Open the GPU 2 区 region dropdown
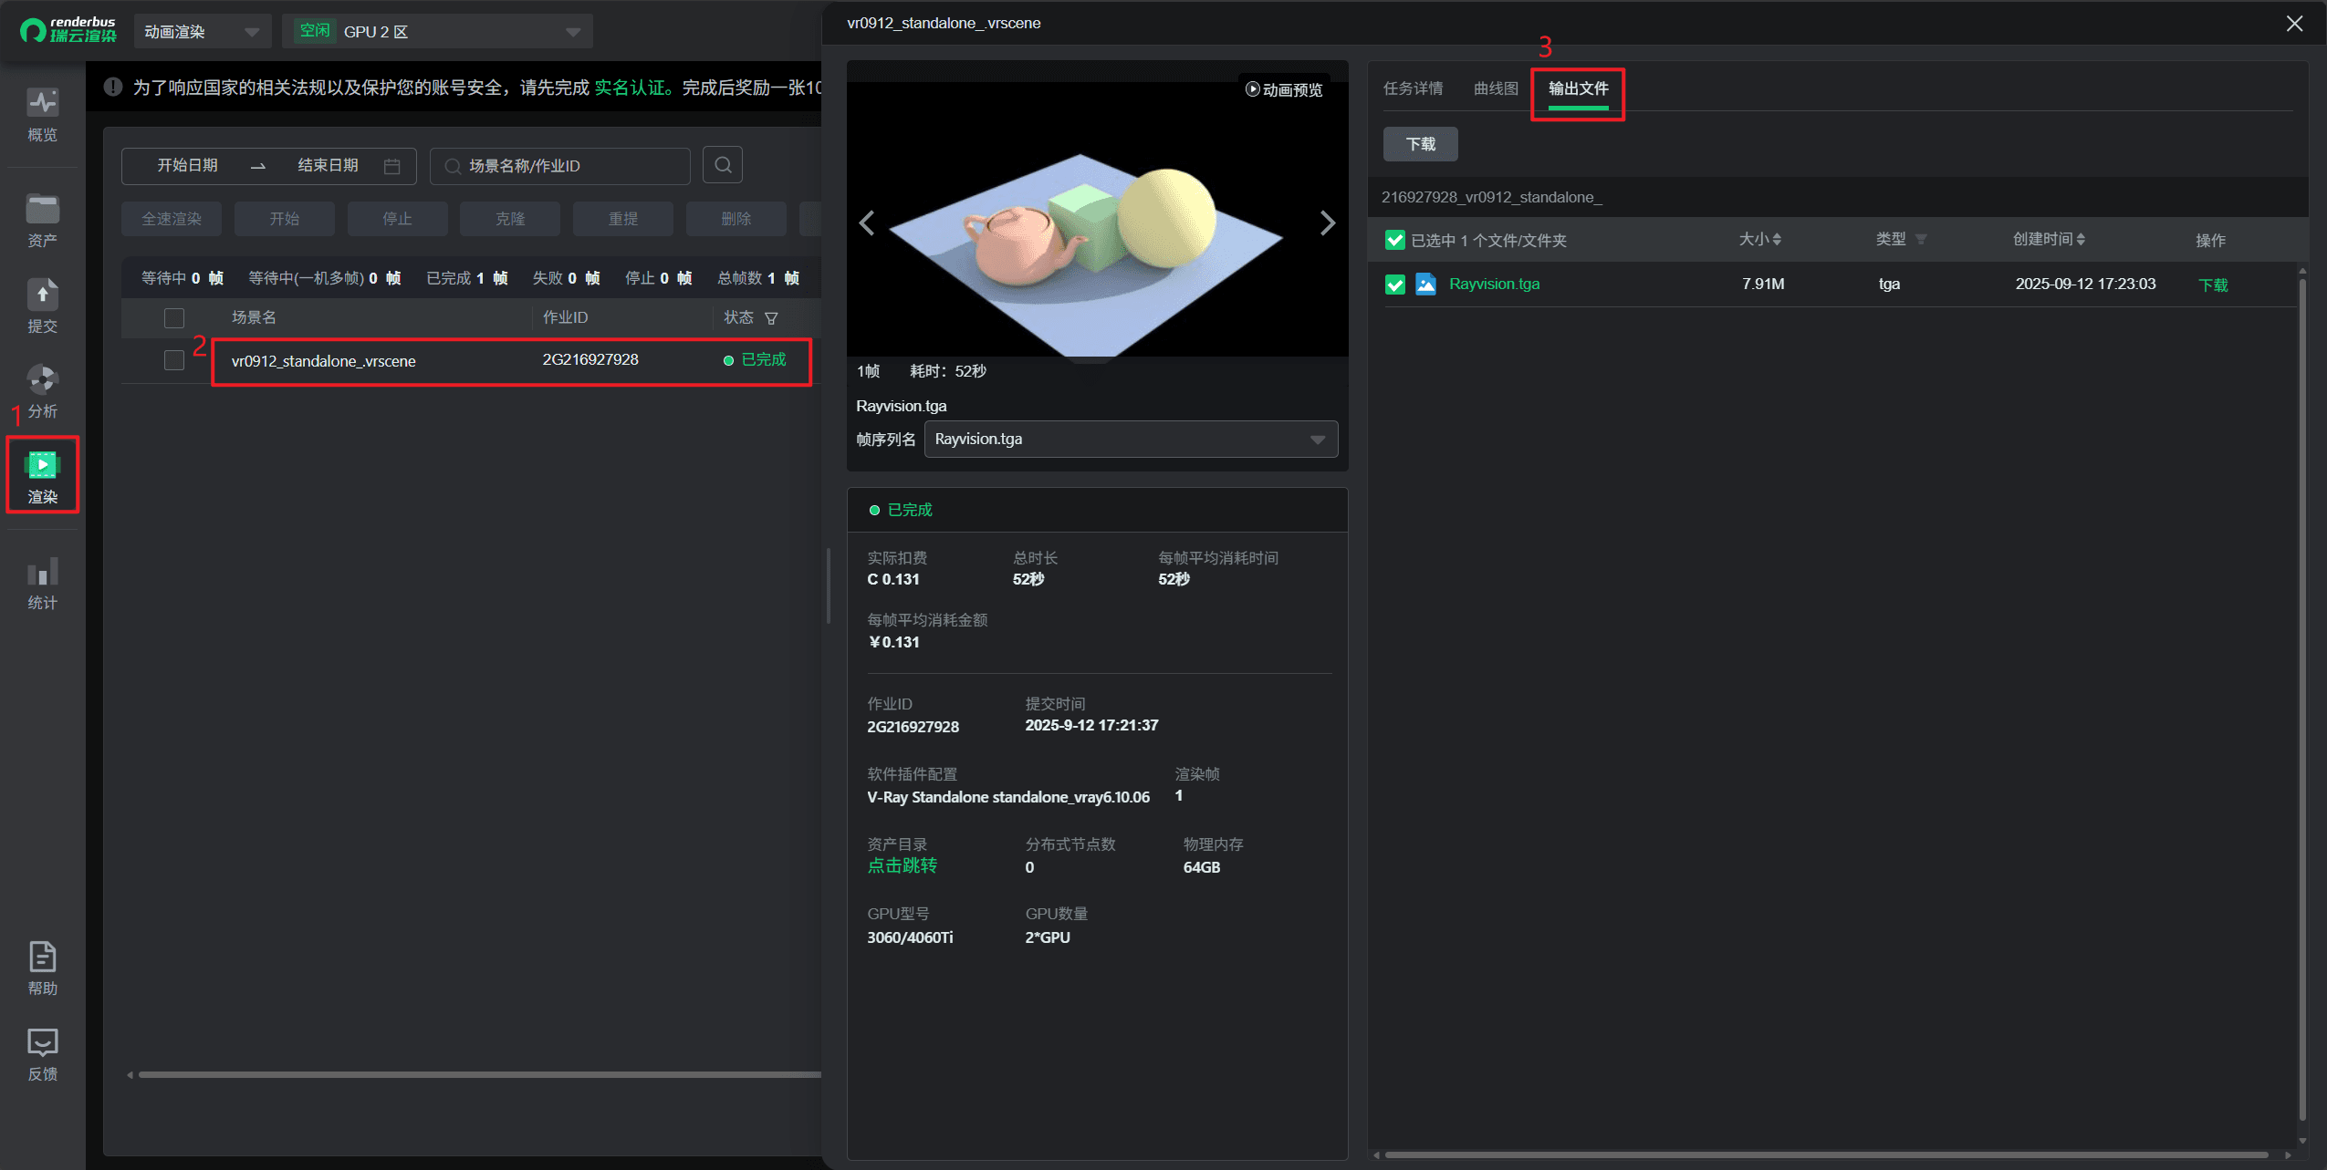Screen dimensions: 2327x1170 (438, 32)
